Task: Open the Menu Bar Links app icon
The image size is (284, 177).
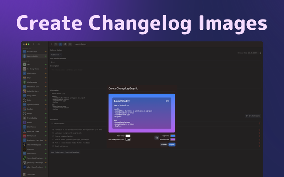Action: (x=24, y=131)
